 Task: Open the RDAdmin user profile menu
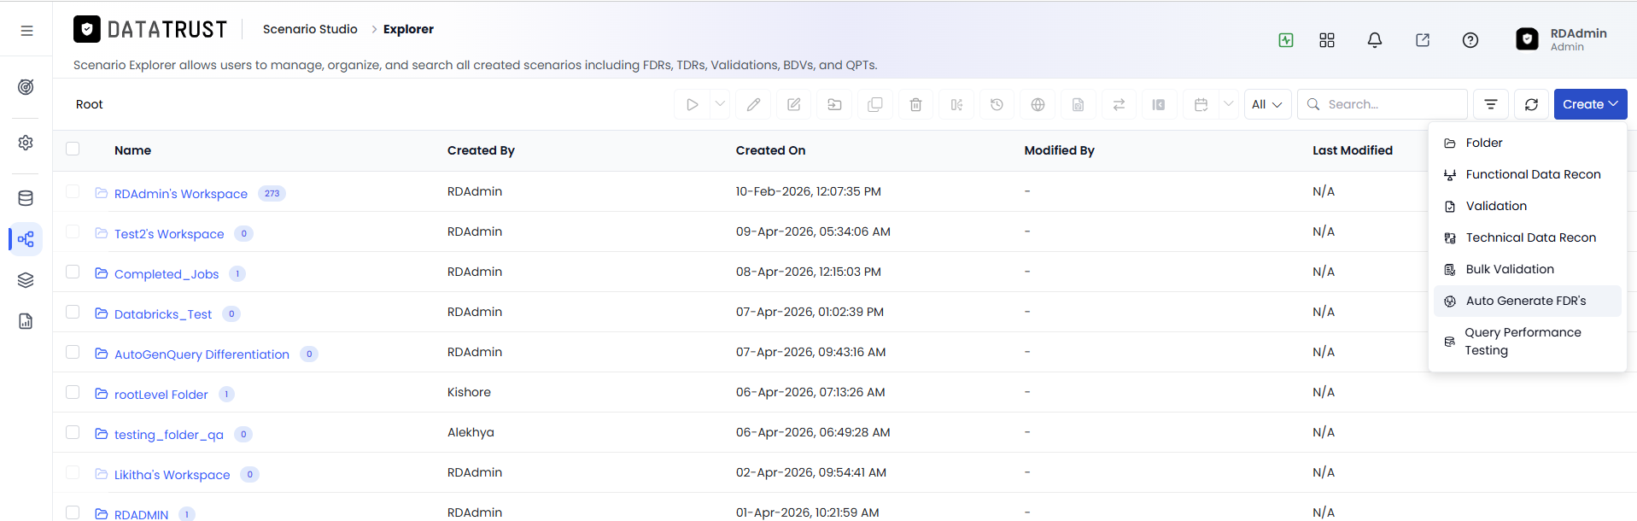[x=1562, y=39]
